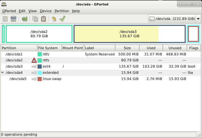Sort by the Flags column header

click(x=194, y=48)
